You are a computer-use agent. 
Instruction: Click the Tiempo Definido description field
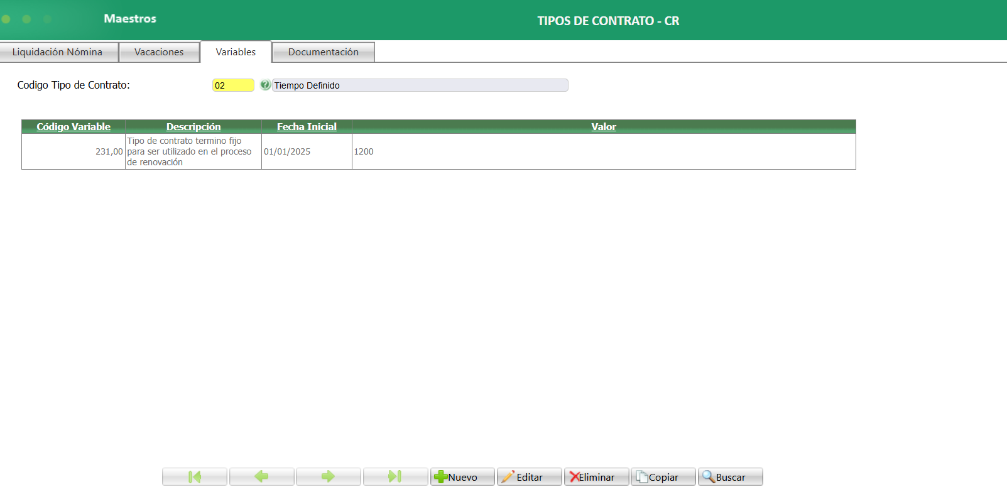point(420,85)
